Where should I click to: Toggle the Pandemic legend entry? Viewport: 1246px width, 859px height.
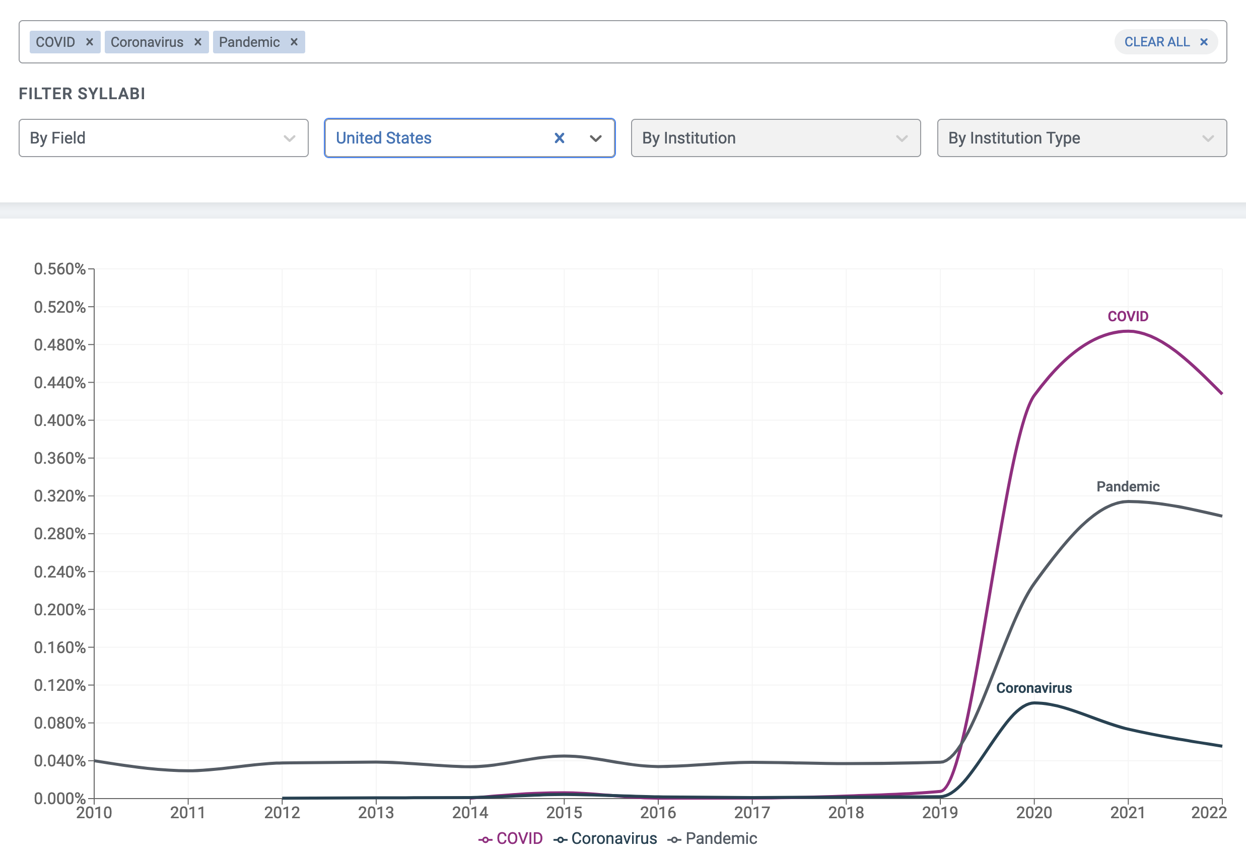[x=712, y=838]
